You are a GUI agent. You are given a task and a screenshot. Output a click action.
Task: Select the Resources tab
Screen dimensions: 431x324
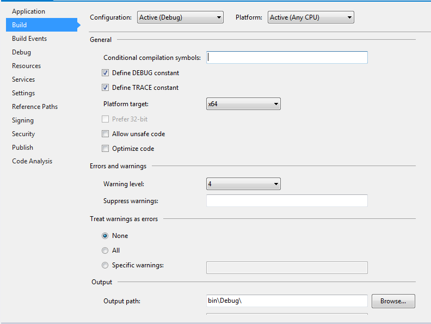[x=26, y=66]
